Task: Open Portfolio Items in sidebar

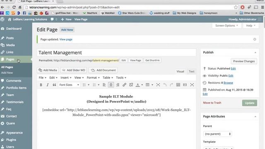Action: 16,88
